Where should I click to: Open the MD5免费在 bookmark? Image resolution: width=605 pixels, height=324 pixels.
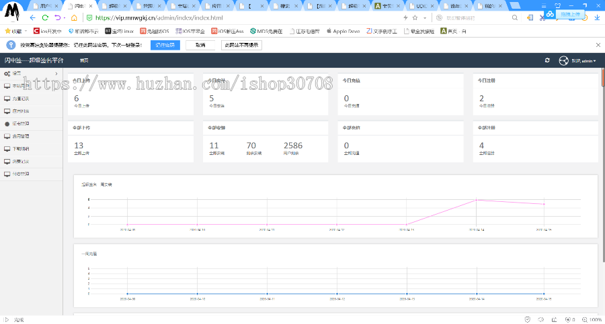click(266, 32)
